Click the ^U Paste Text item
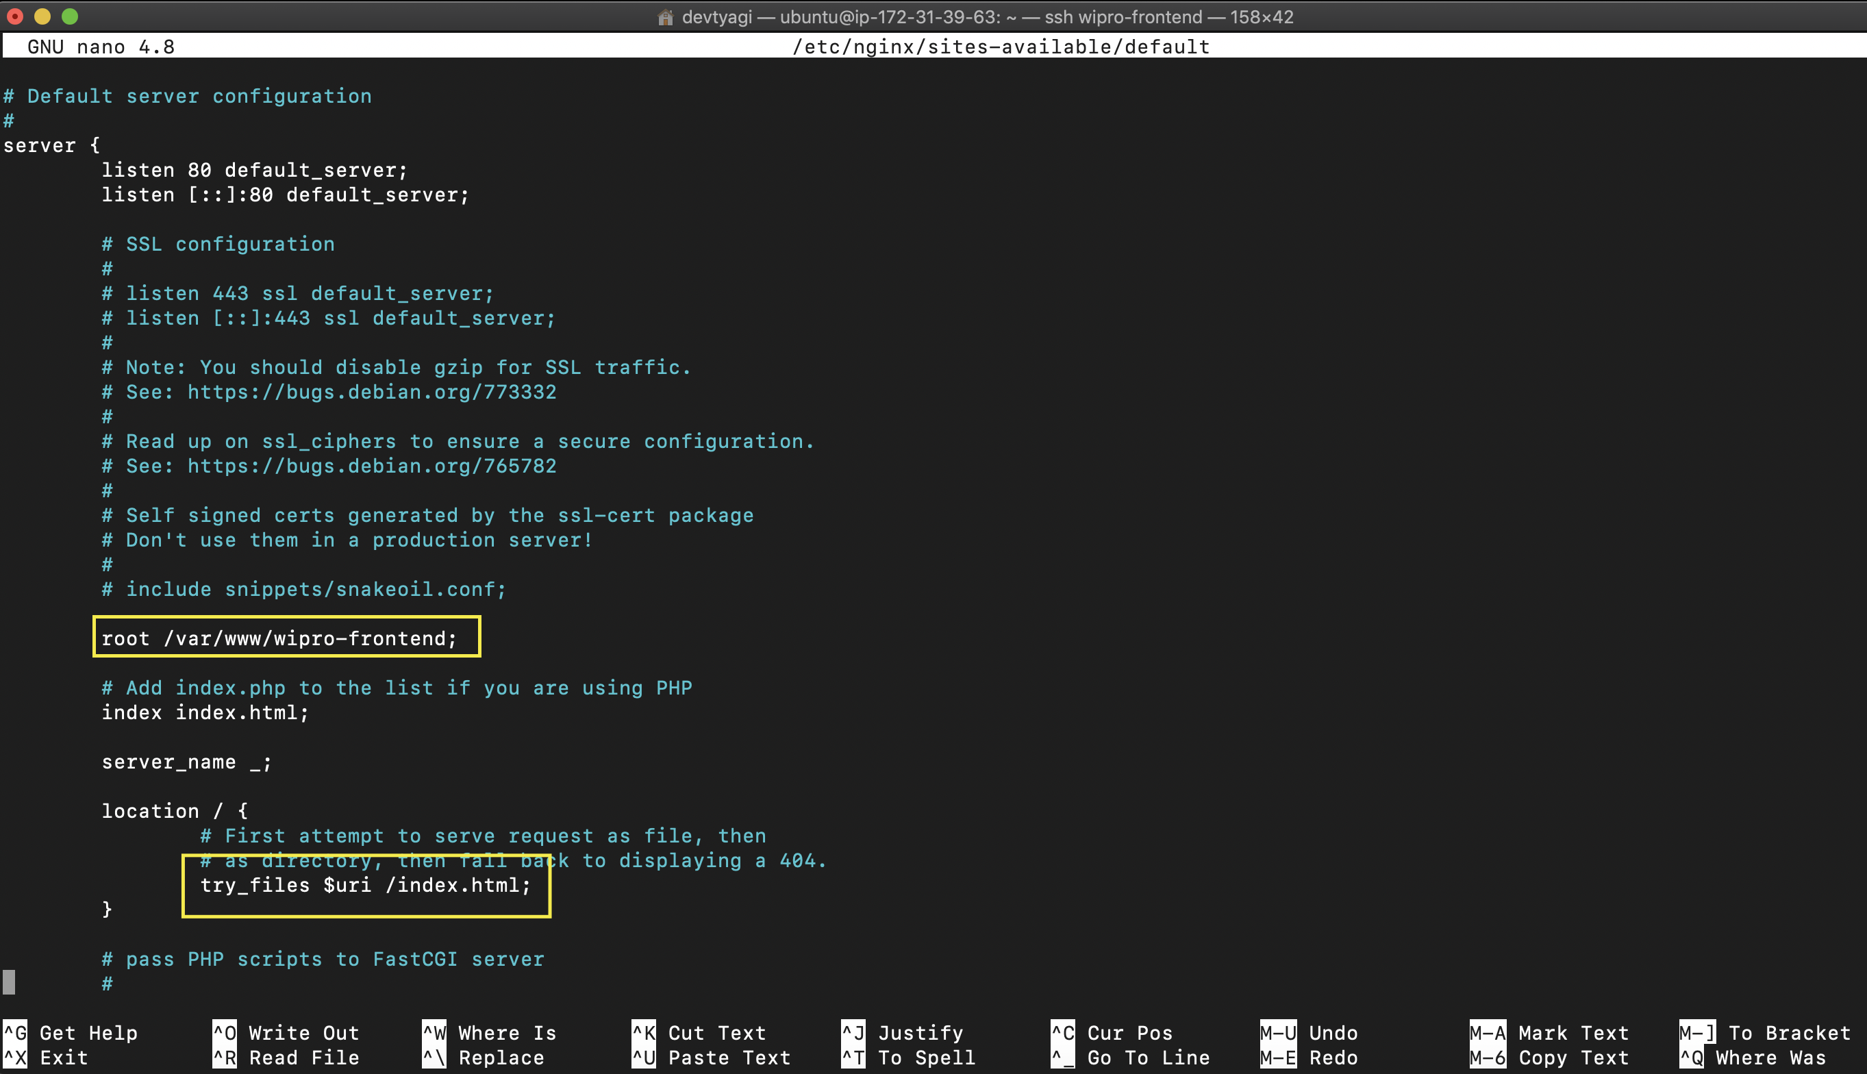Screen dimensions: 1867x1074 point(711,1057)
